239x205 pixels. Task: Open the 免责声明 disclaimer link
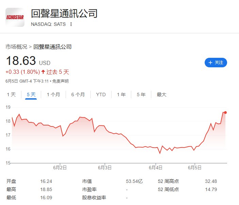pos(61,81)
